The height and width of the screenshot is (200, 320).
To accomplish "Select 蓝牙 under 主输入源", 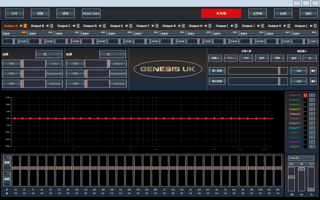I will point(262,58).
